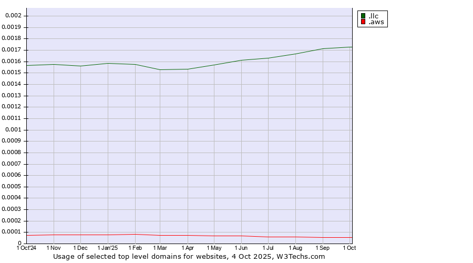Click the 0.0015 y-axis value
Screen dimensions: 473x263
tap(12, 73)
